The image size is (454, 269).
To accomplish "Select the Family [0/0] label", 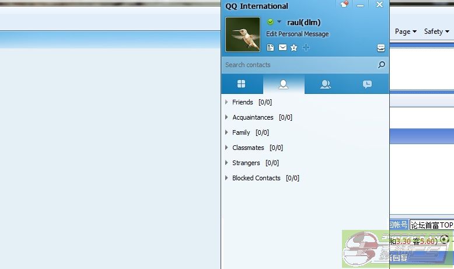I will 250,132.
